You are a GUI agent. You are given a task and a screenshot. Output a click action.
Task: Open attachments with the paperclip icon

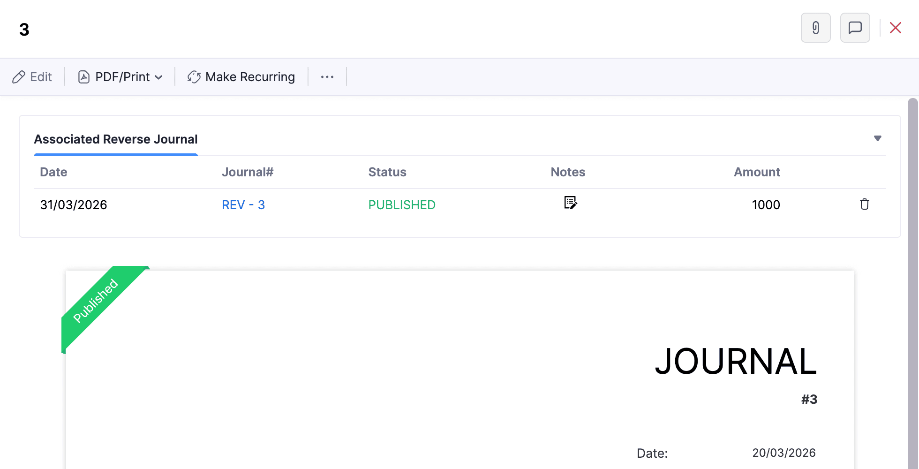[815, 28]
